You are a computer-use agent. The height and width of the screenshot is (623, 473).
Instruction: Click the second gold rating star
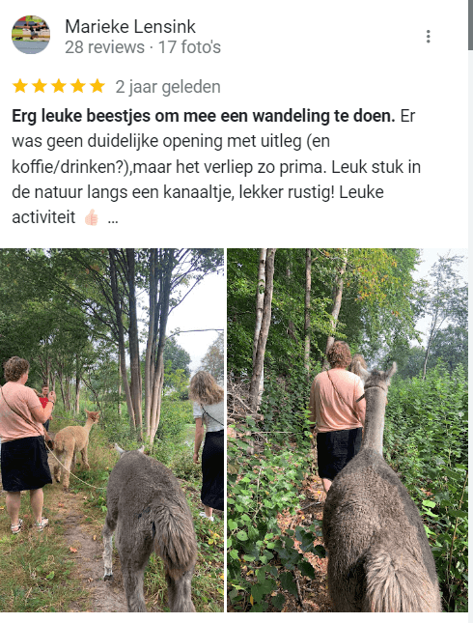point(40,86)
